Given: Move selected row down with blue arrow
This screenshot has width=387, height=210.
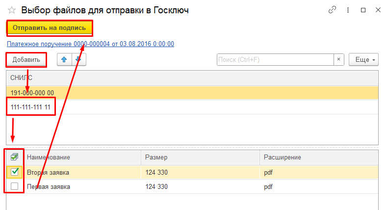Looking at the screenshot, I should tap(79, 59).
